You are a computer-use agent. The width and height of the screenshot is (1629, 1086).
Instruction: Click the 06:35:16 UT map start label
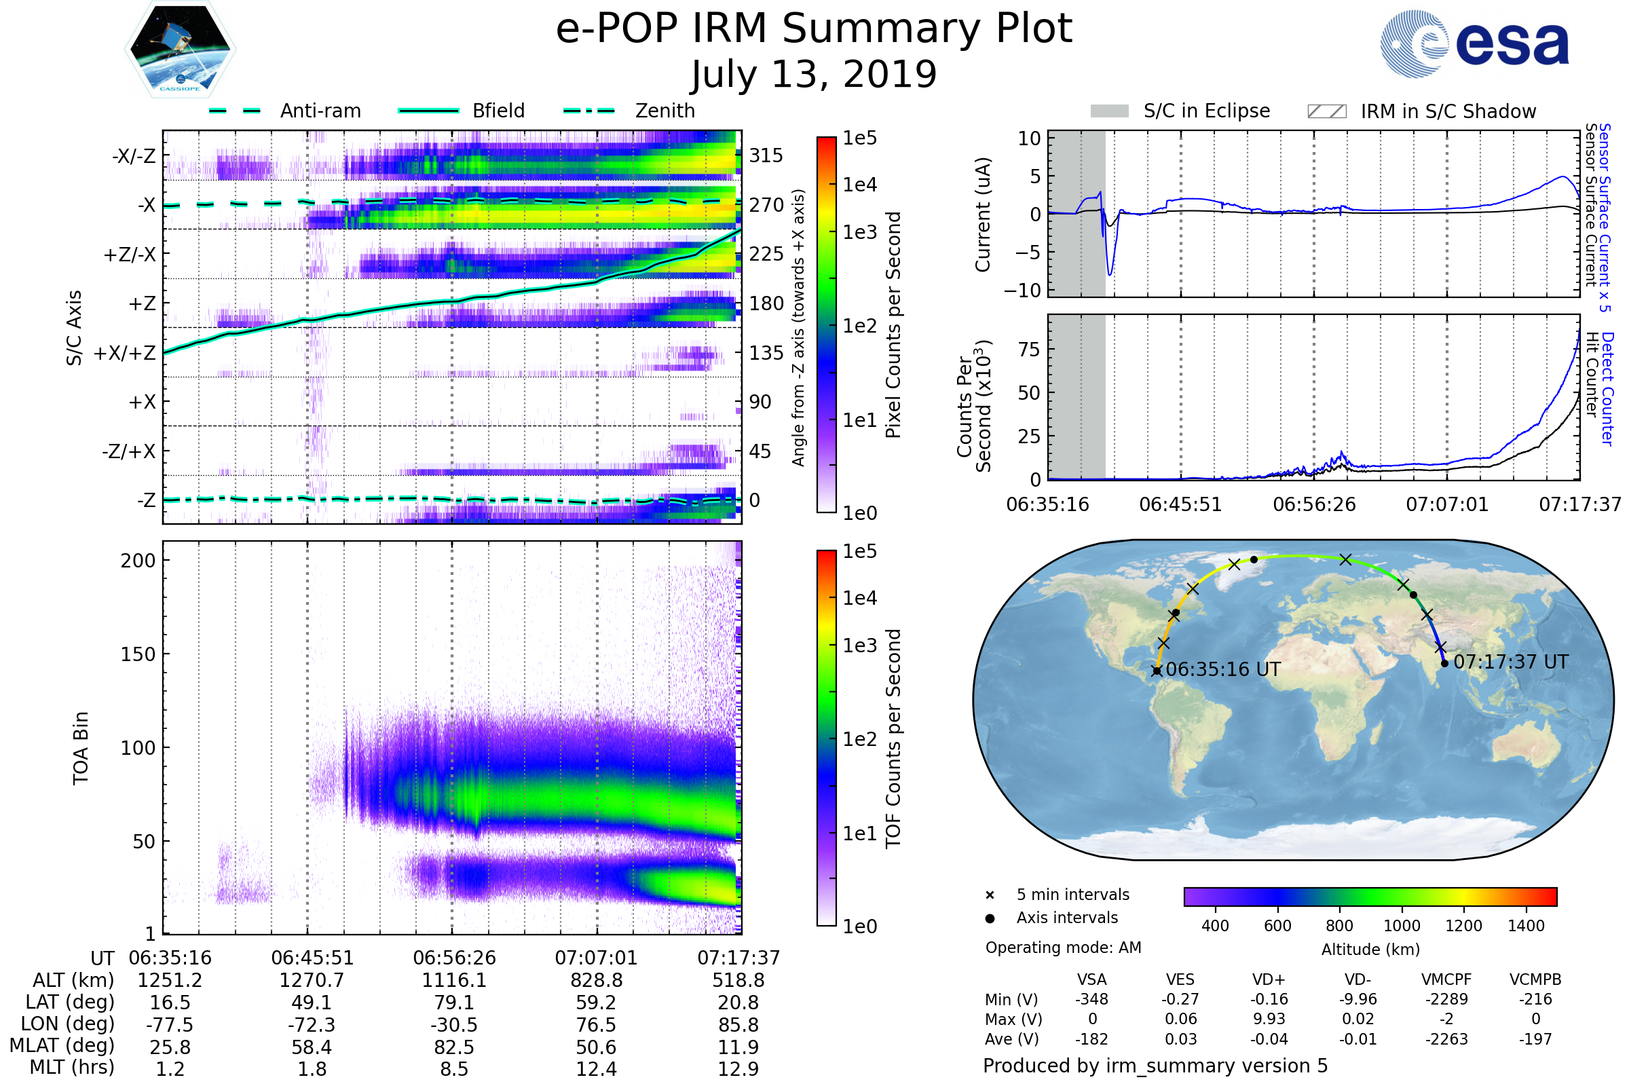point(1223,670)
